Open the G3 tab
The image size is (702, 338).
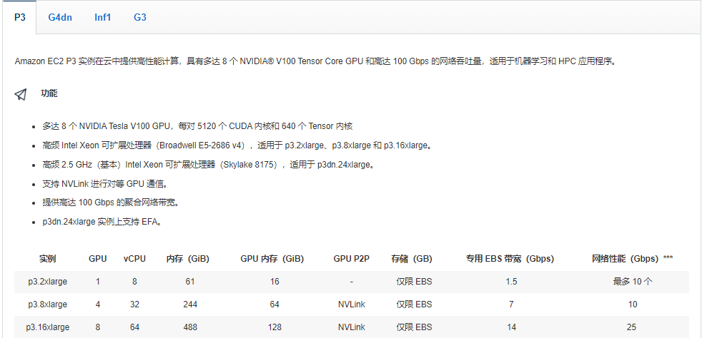click(x=140, y=17)
